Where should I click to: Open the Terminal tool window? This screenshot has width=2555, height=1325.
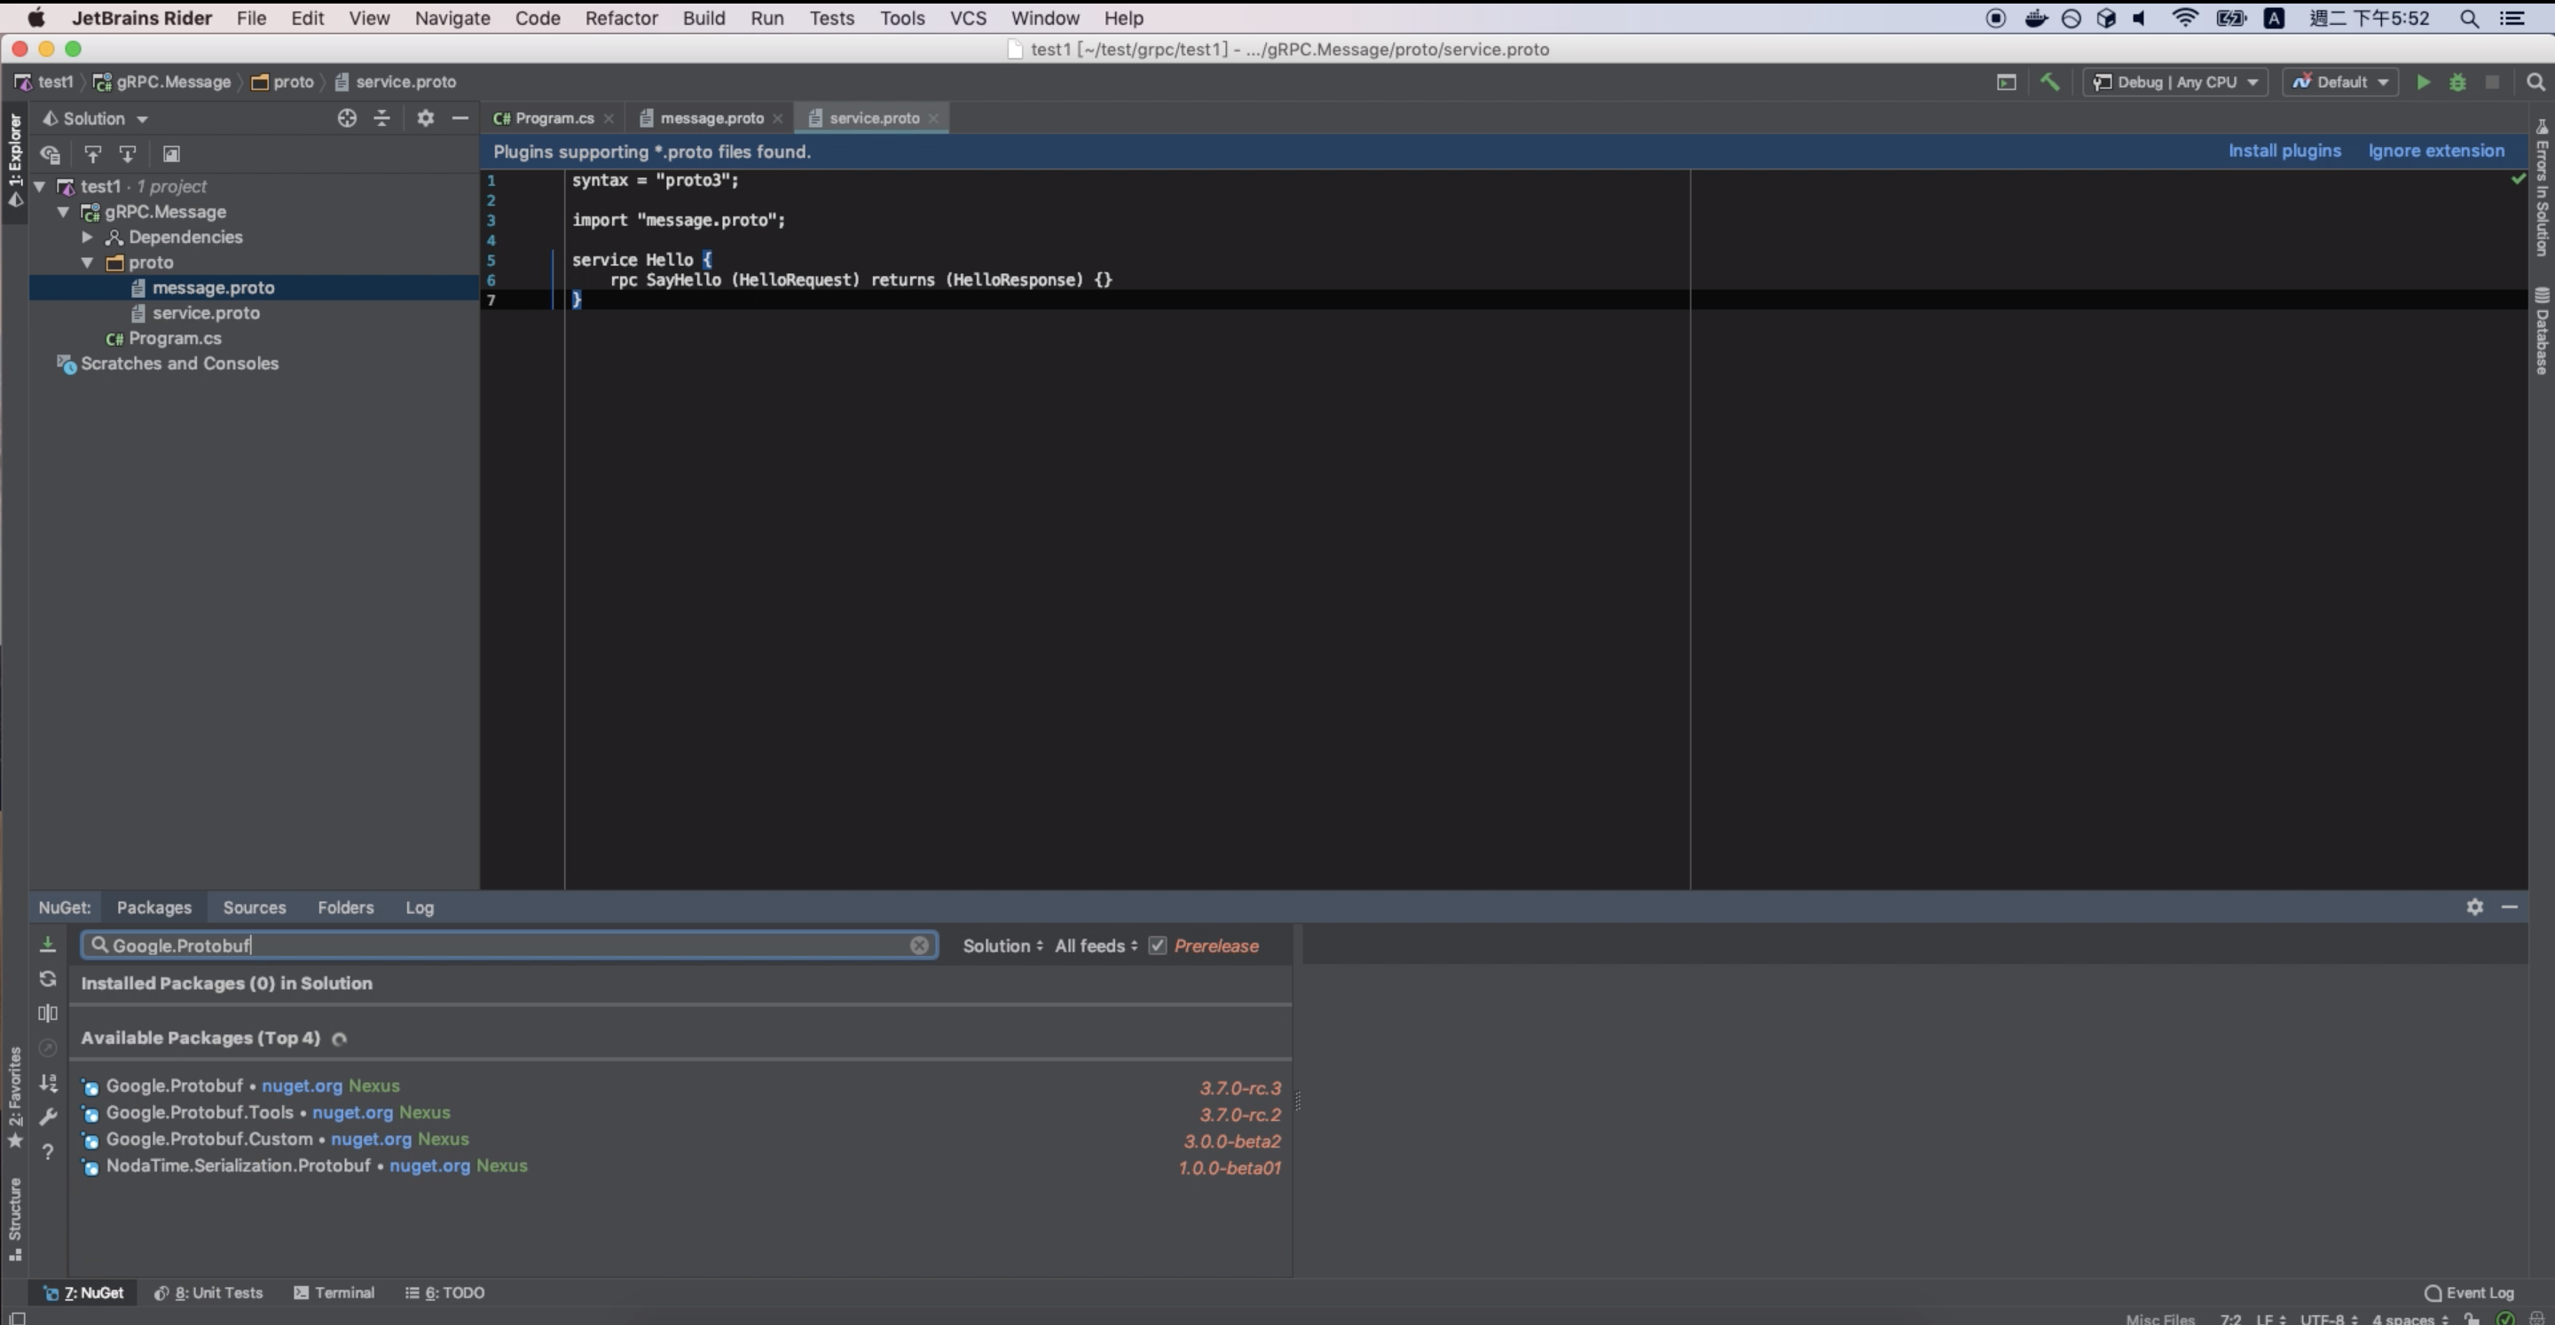tap(334, 1293)
